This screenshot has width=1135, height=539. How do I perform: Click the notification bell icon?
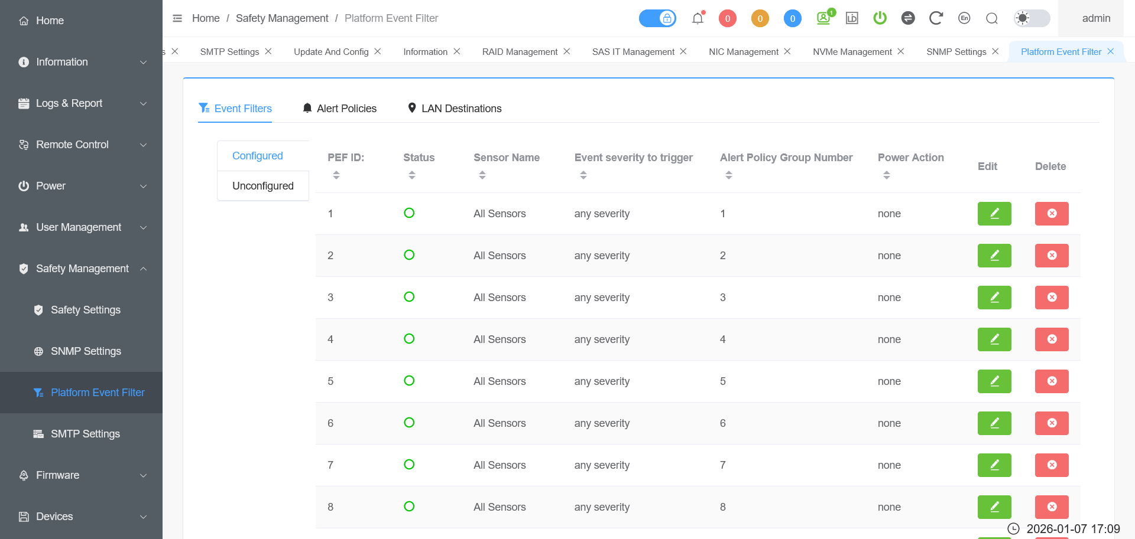click(698, 18)
